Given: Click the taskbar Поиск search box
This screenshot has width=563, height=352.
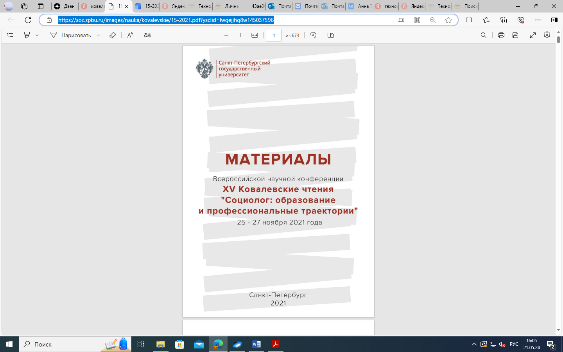Looking at the screenshot, I should coord(75,344).
